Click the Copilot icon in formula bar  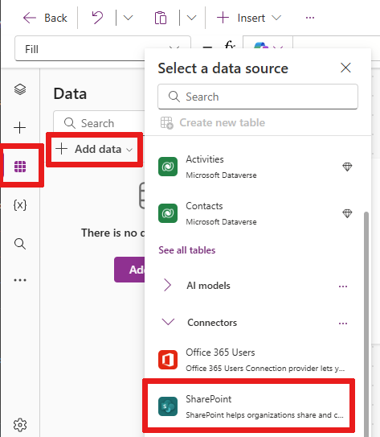[261, 46]
